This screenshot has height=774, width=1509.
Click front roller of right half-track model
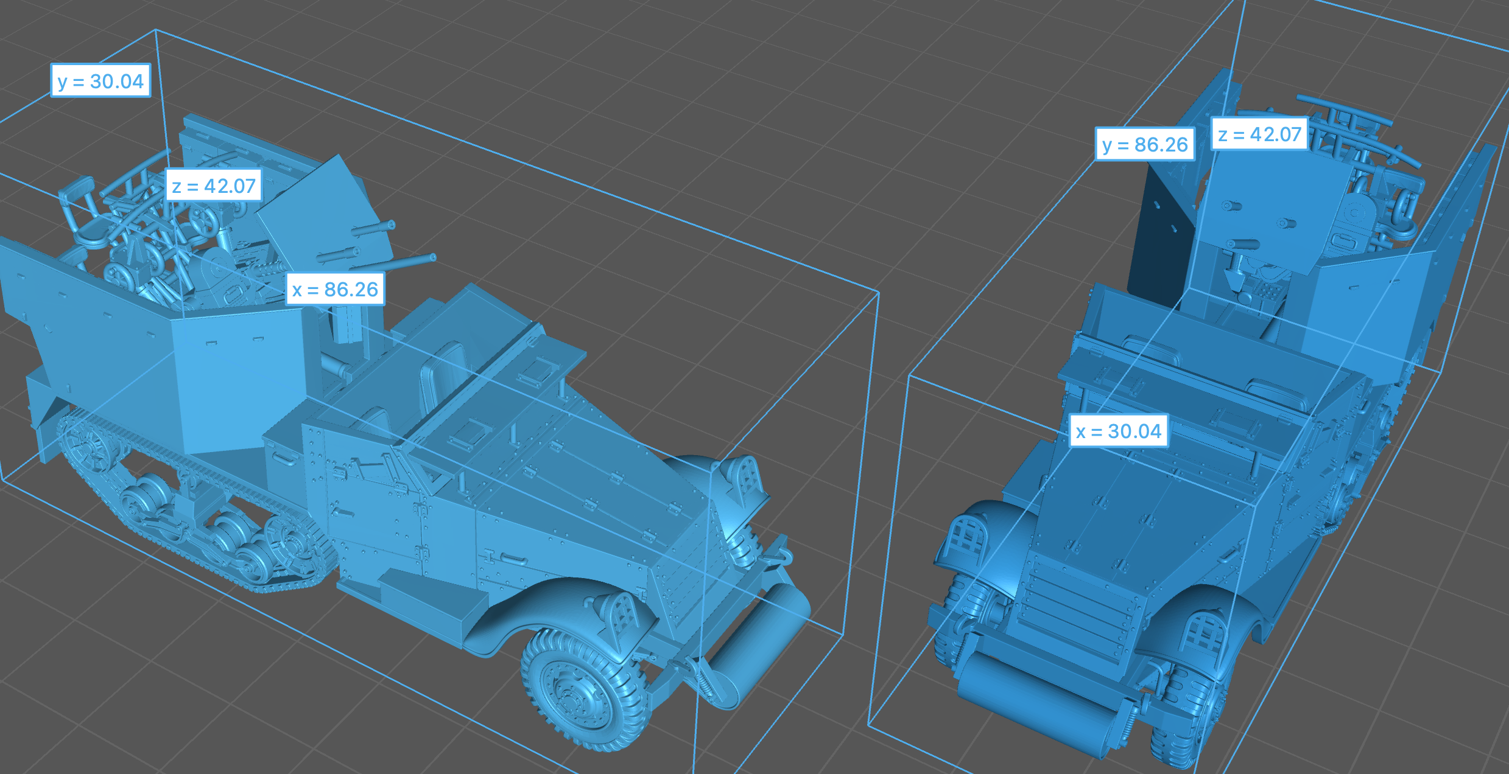pos(1035,700)
